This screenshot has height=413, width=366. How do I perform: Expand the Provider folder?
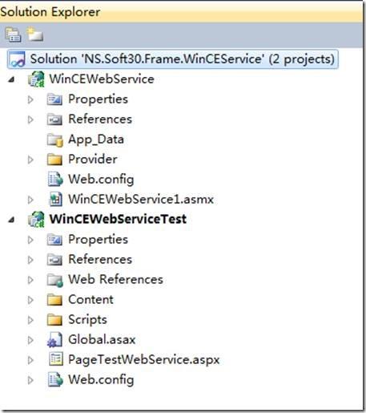click(30, 160)
